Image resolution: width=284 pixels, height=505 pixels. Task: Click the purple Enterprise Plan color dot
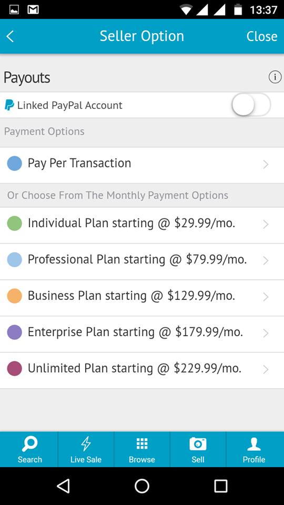pos(15,332)
